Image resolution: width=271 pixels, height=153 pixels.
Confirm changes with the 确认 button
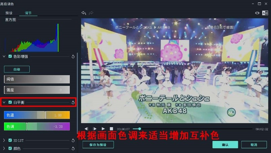pos(225,145)
